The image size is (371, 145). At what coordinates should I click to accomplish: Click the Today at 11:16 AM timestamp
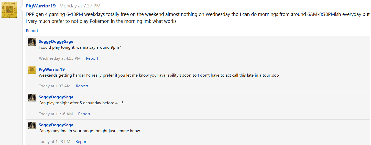56,114
